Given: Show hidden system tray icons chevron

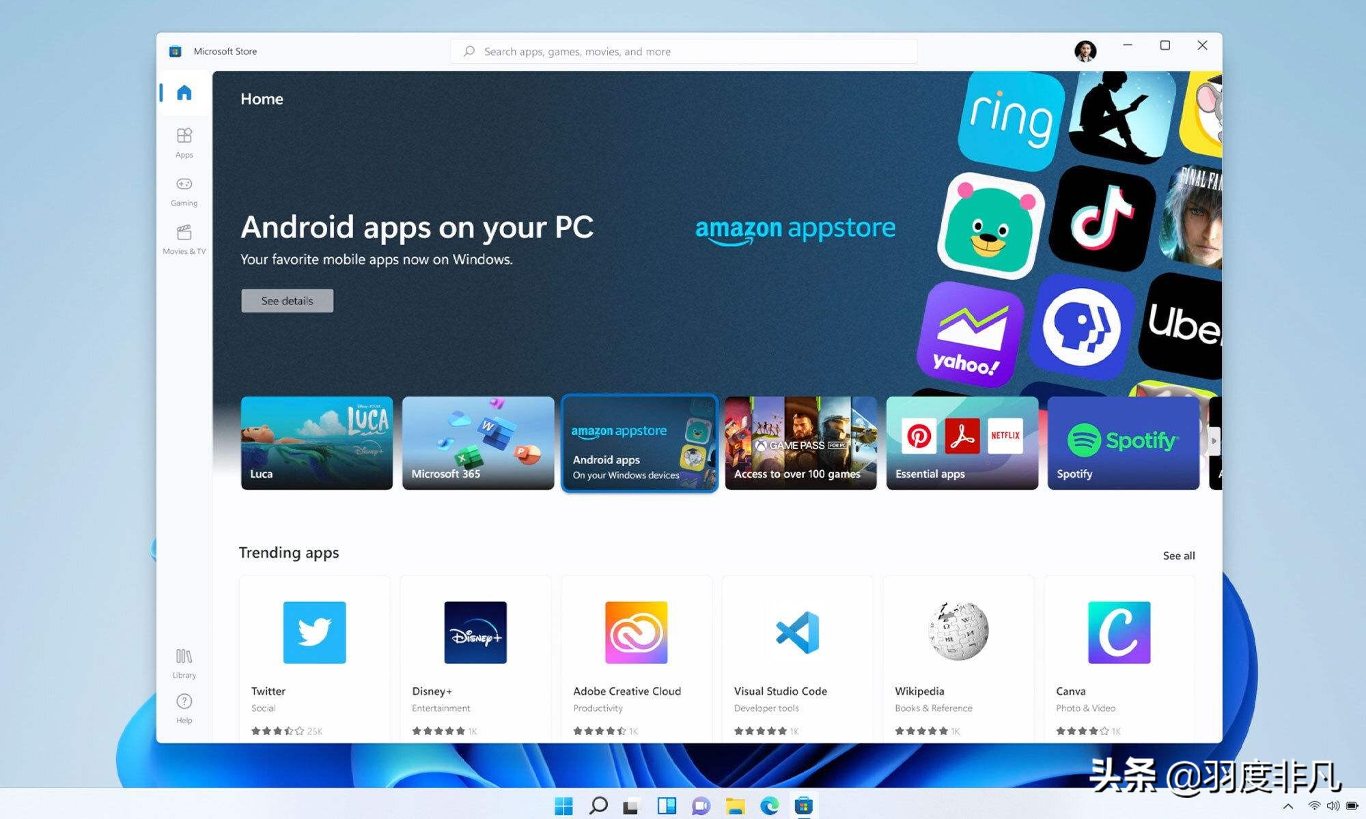Looking at the screenshot, I should coord(1288,806).
